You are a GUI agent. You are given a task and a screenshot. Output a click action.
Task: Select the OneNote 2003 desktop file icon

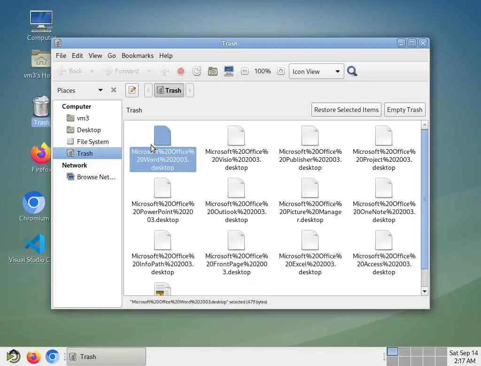click(x=383, y=188)
